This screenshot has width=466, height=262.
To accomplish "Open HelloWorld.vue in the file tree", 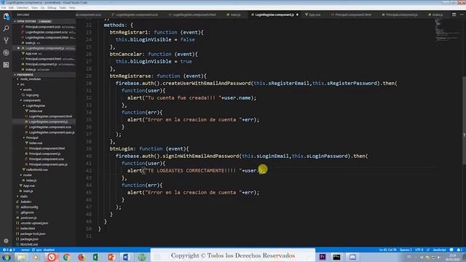I will click(36, 170).
